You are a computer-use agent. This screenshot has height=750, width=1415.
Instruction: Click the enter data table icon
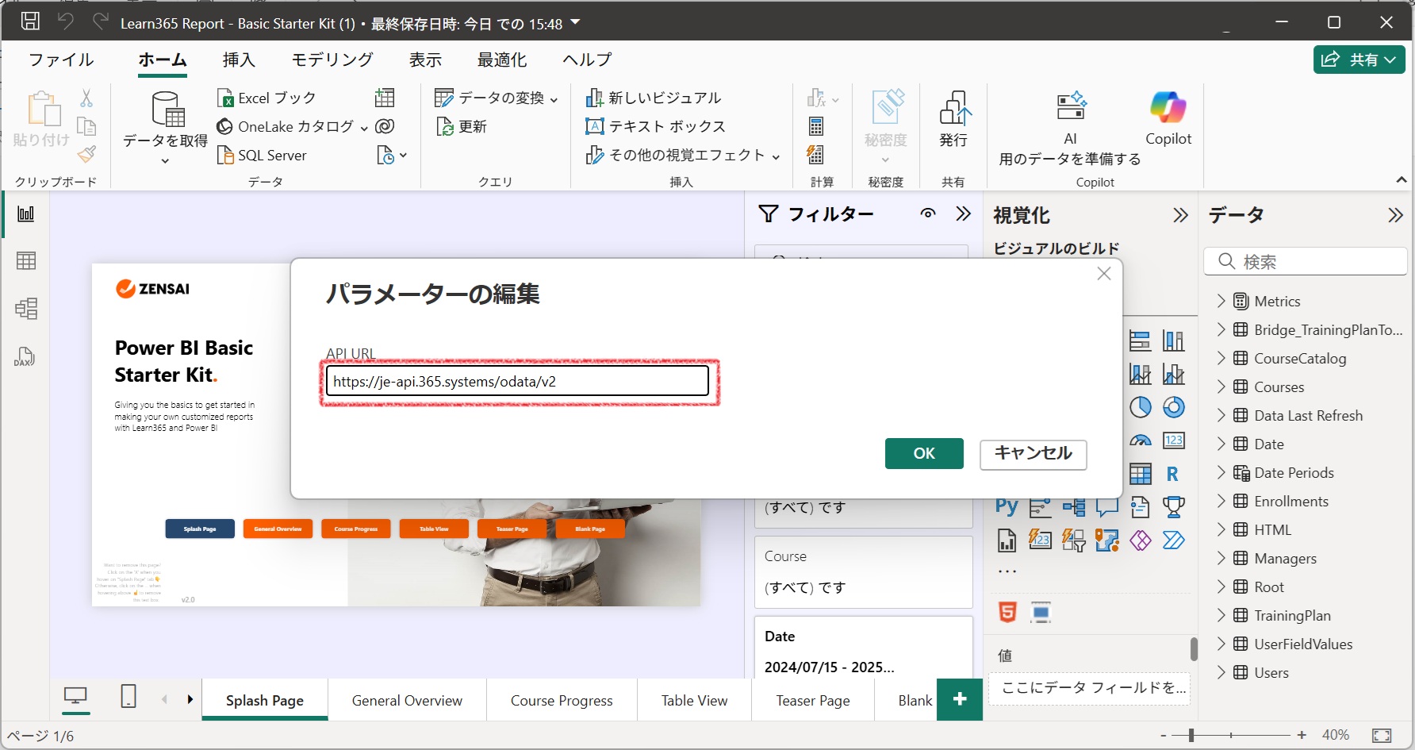click(385, 98)
